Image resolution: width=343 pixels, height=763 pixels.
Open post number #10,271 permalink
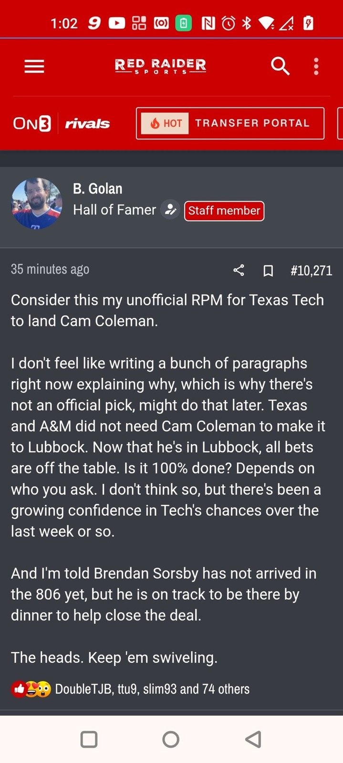[x=311, y=270]
